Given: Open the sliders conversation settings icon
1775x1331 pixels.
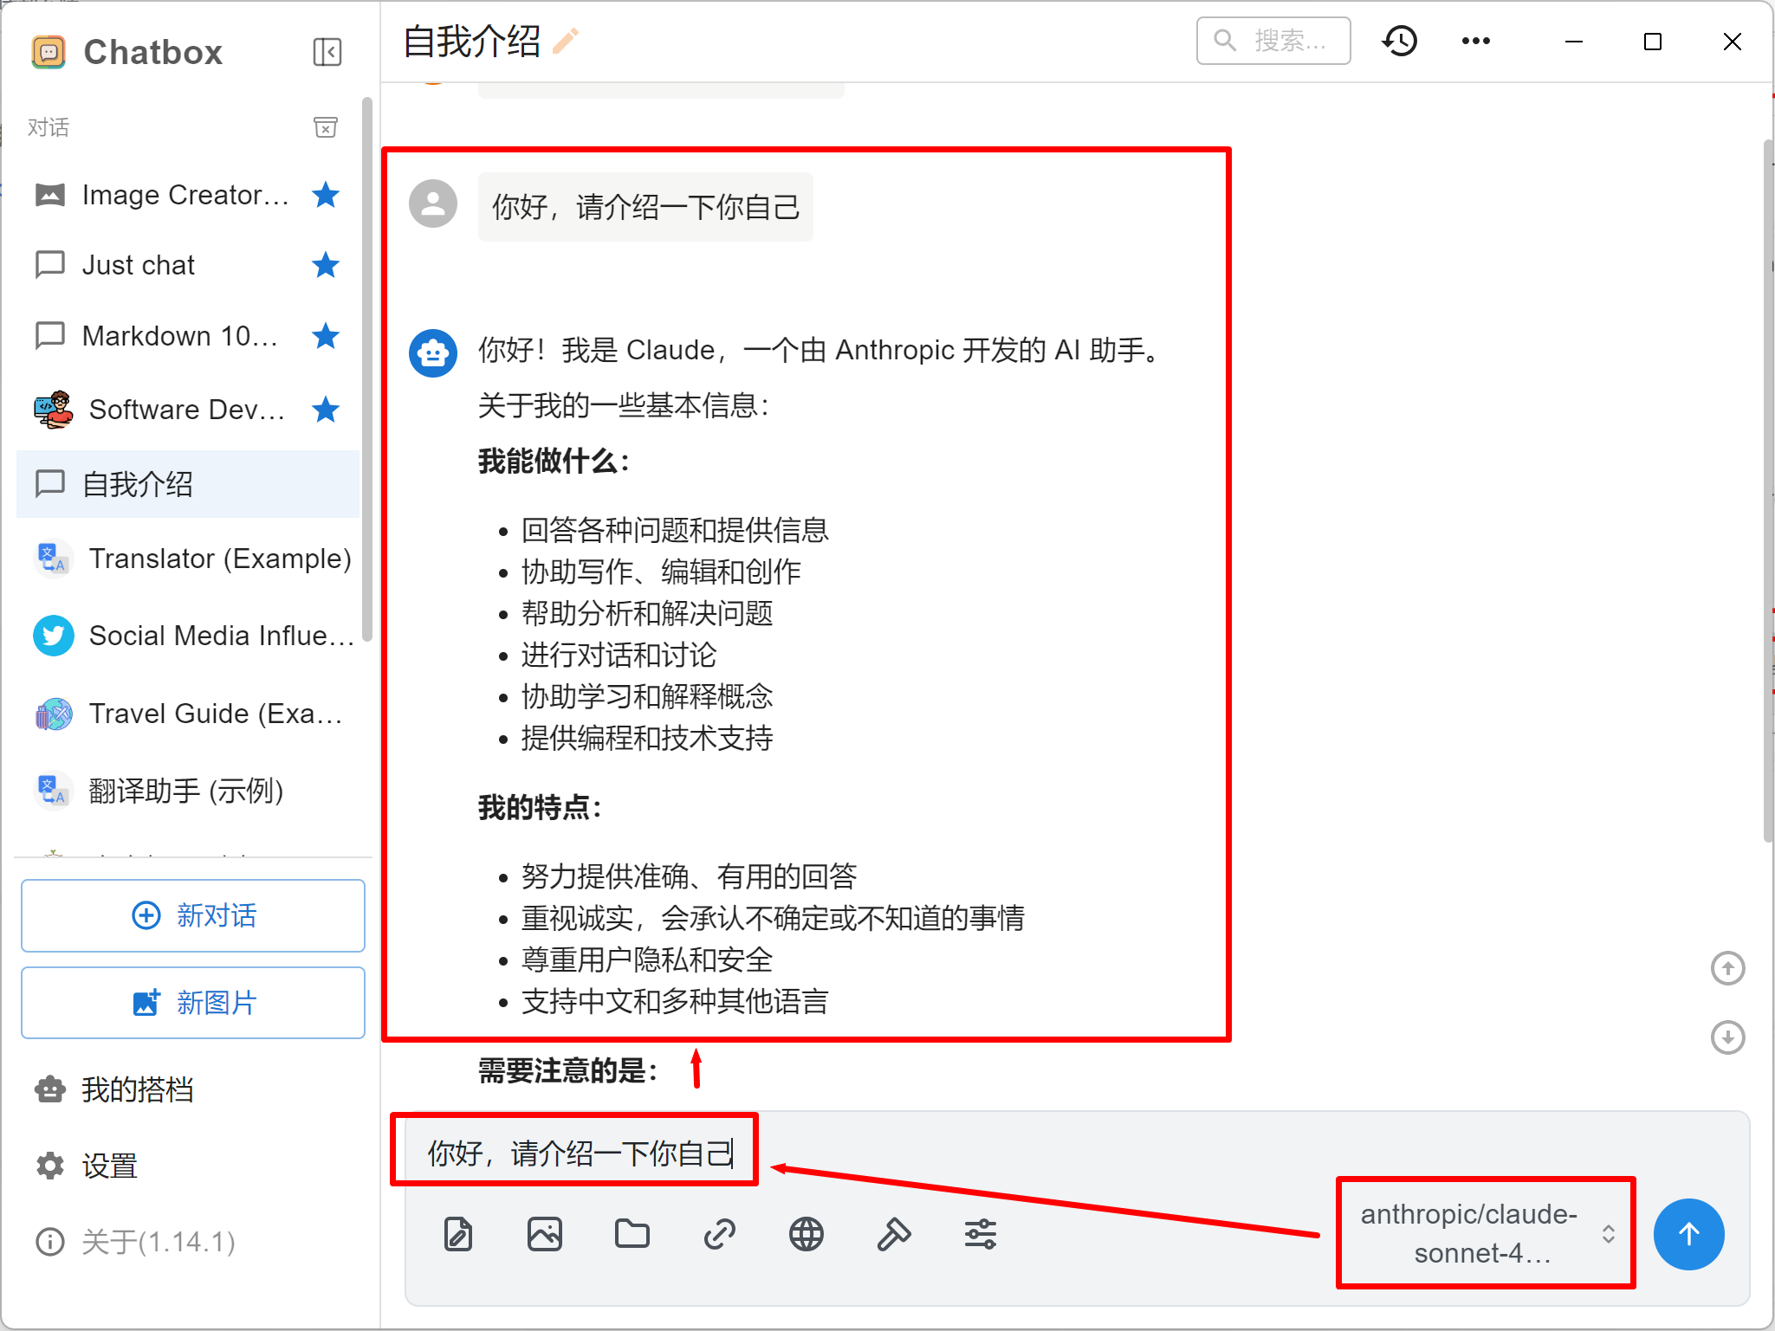Looking at the screenshot, I should [981, 1234].
